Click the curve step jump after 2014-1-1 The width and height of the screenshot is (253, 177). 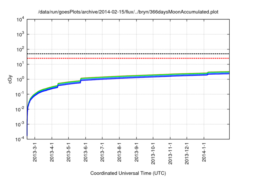pos(208,73)
